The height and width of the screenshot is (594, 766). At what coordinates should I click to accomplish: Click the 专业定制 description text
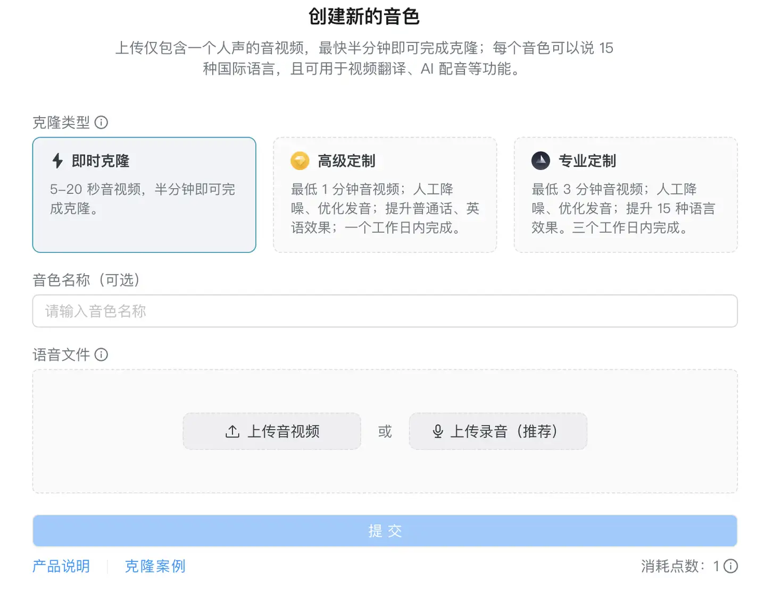pyautogui.click(x=623, y=208)
